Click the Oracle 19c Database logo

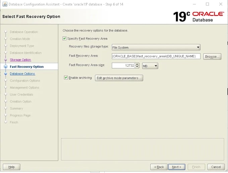coord(198,16)
